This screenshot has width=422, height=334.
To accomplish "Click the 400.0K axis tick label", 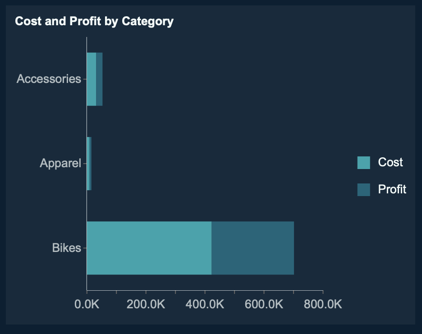I will coord(205,304).
